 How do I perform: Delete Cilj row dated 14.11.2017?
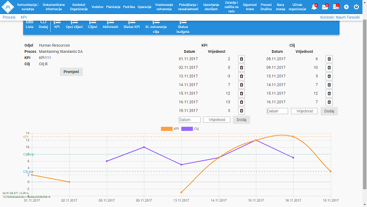[329, 85]
